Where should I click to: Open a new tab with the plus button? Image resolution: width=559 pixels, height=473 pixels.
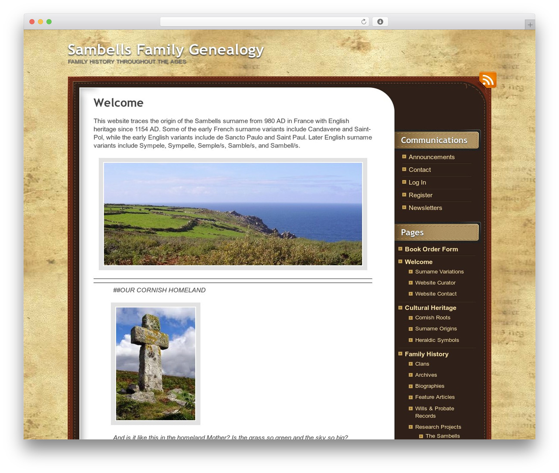coord(530,25)
